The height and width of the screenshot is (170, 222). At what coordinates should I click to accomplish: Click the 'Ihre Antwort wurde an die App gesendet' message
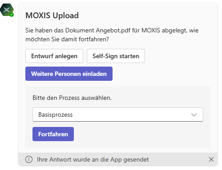[93, 159]
